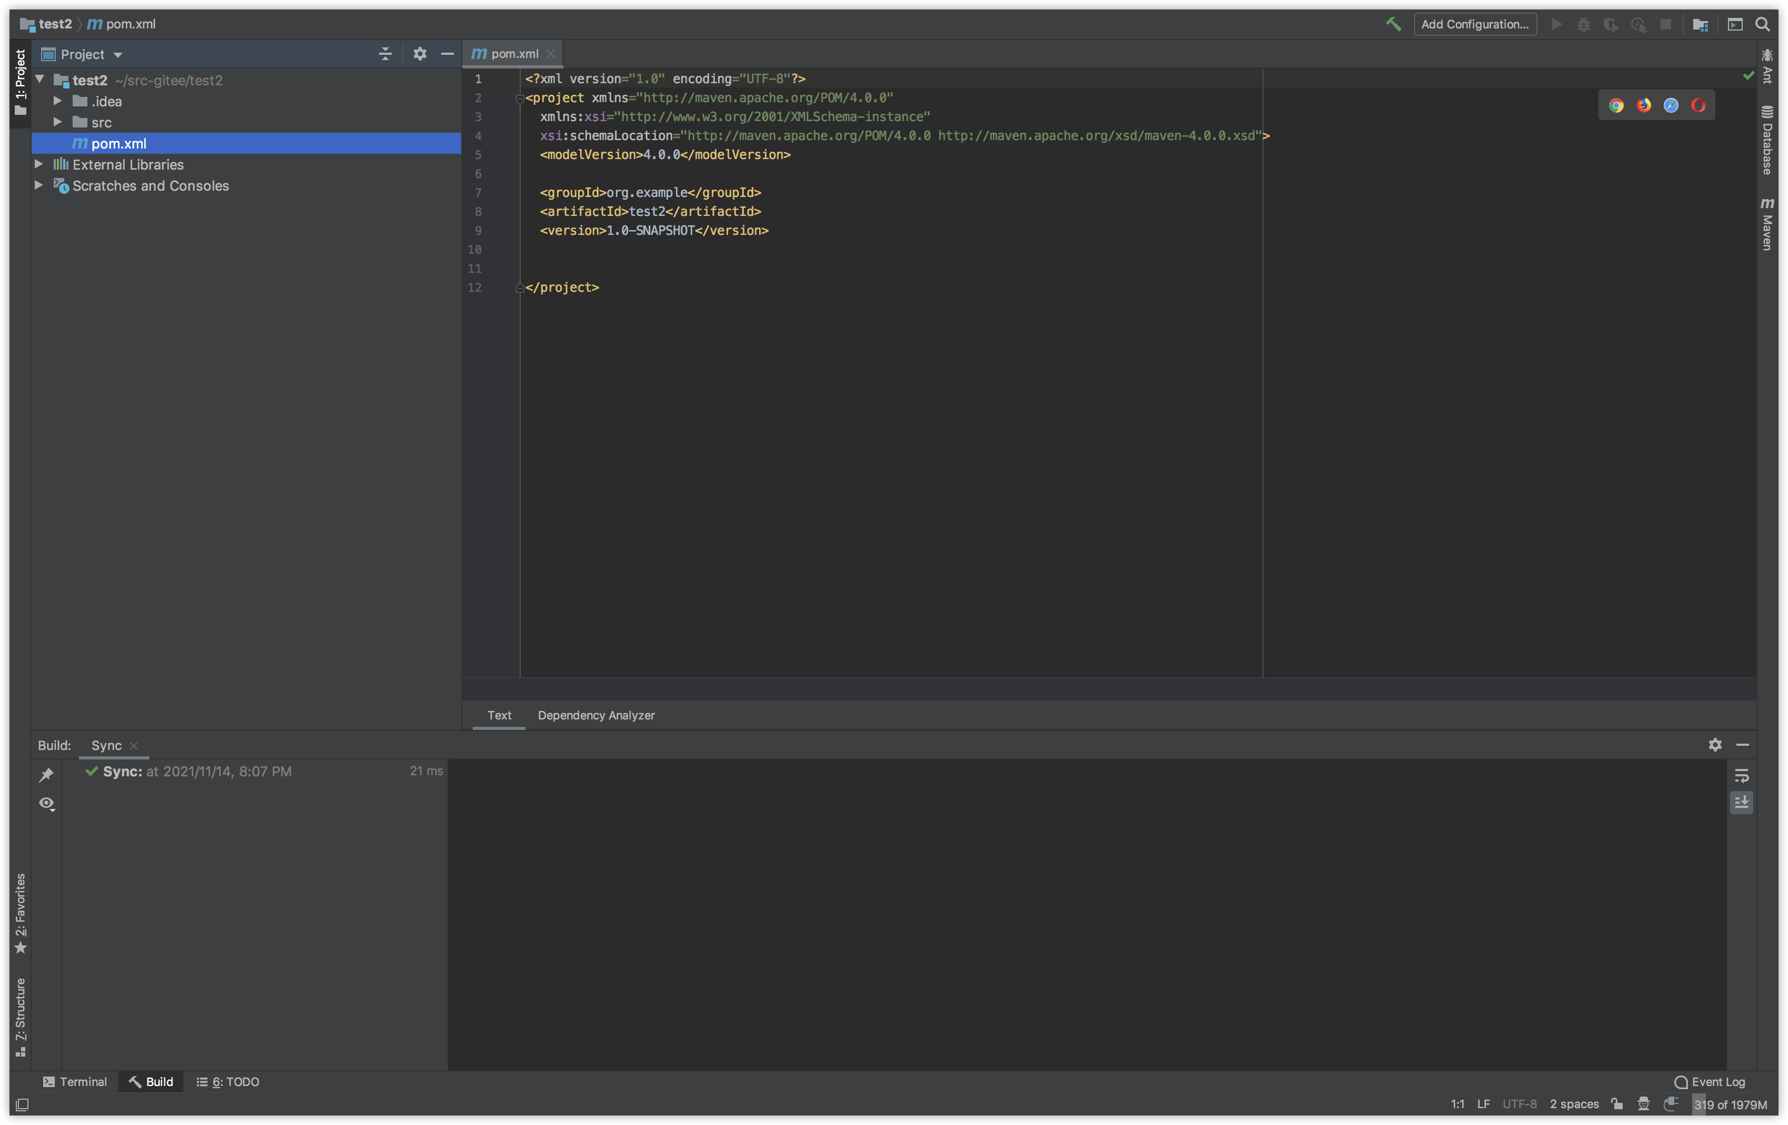This screenshot has height=1125, width=1788.
Task: Toggle pin tab in Build panel
Action: pos(46,775)
